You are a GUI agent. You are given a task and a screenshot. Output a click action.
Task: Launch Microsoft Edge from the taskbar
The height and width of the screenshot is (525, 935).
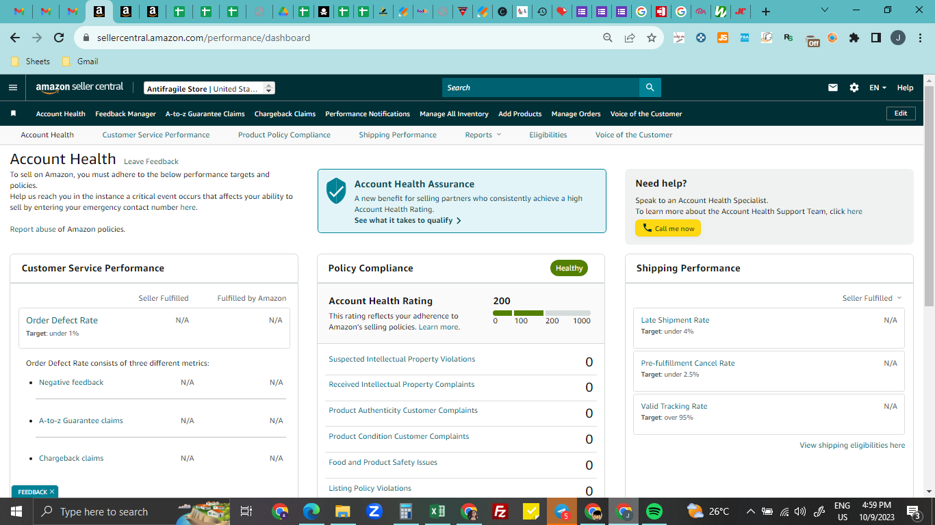(x=311, y=511)
